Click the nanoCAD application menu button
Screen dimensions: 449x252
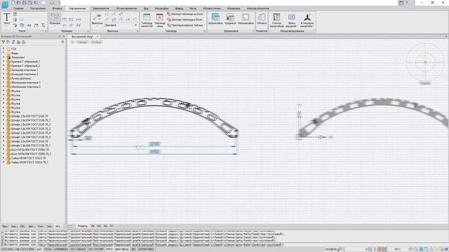(x=5, y=5)
